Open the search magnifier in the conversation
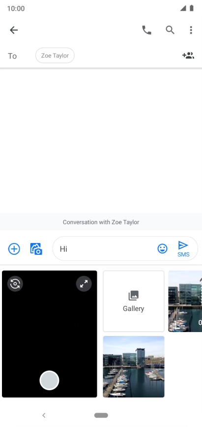Screen dimensions: 202x427 tap(170, 30)
